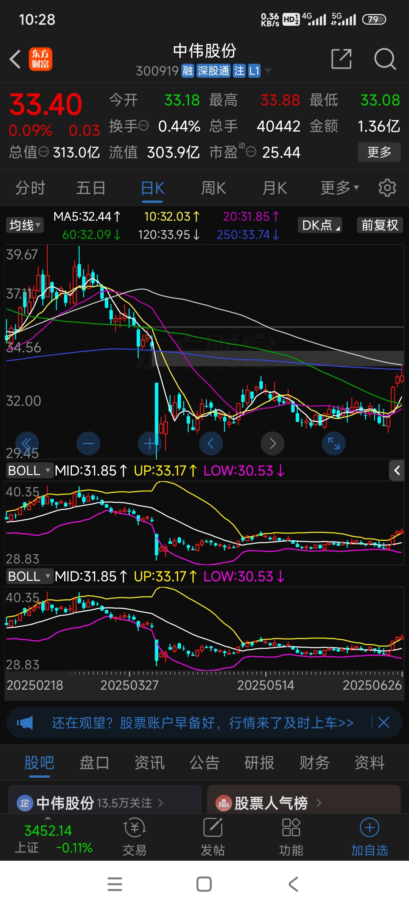Open DK点 indicator options

tap(320, 225)
